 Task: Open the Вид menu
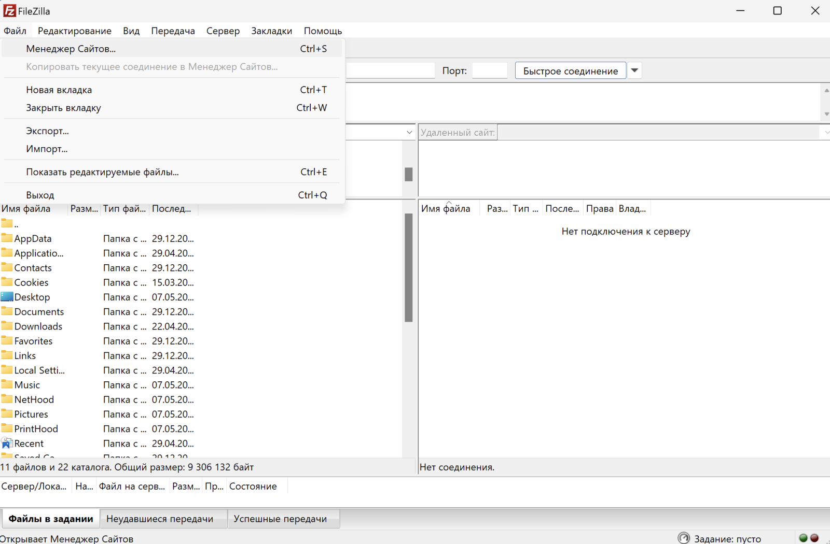point(131,31)
